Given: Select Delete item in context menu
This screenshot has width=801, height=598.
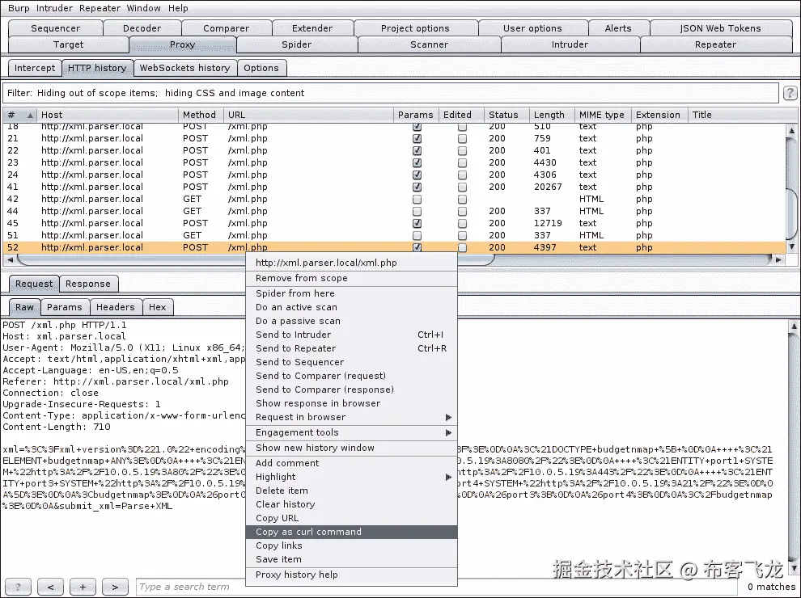Looking at the screenshot, I should click(x=351, y=491).
